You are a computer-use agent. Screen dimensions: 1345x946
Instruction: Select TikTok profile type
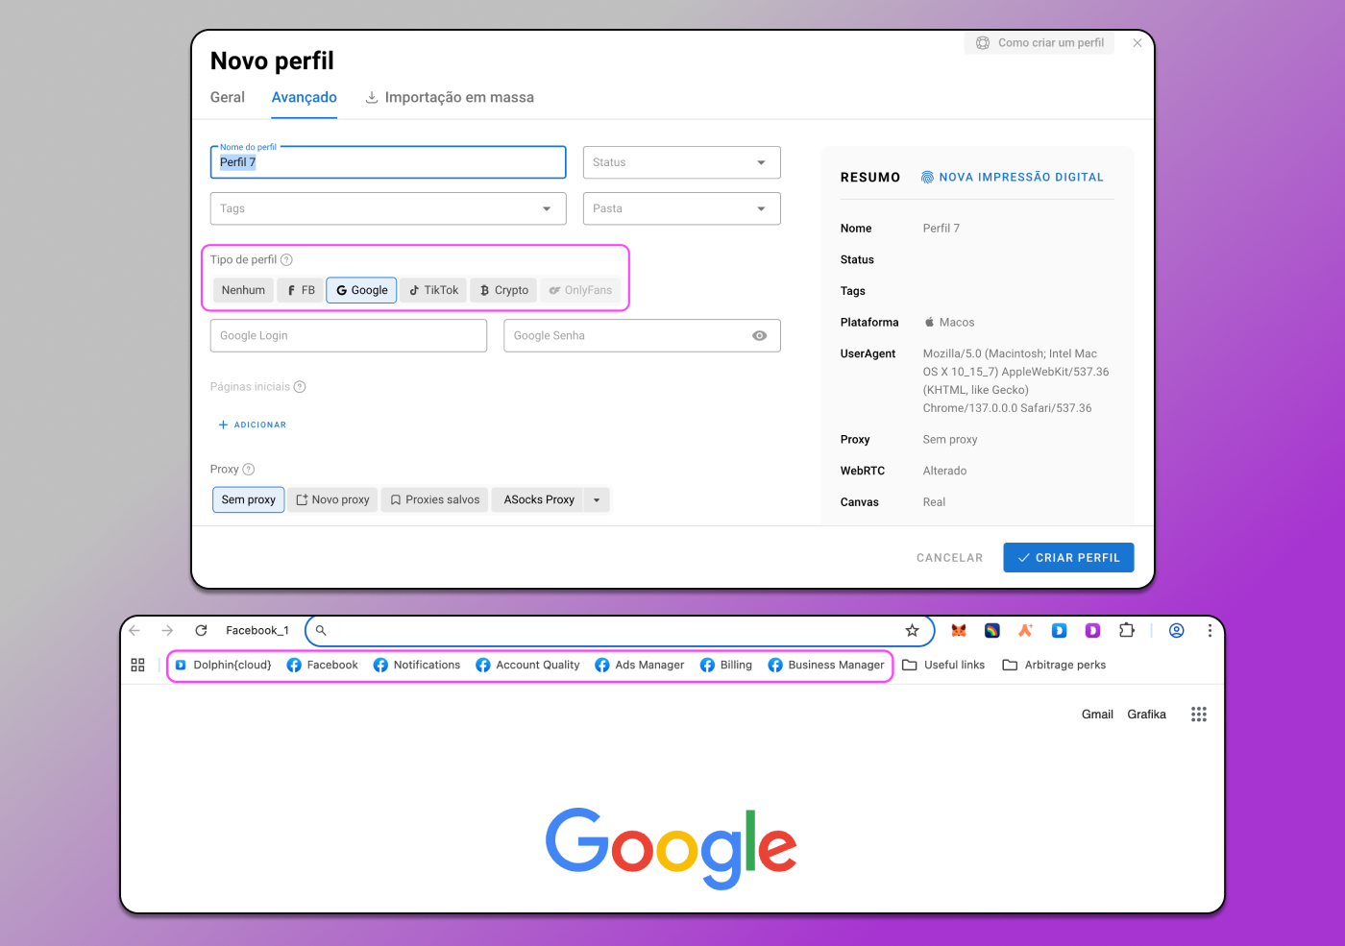tap(433, 290)
